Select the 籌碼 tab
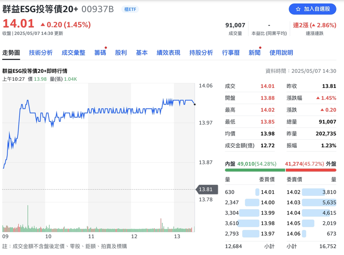Image resolution: width=344 pixels, height=255 pixels. [100, 52]
